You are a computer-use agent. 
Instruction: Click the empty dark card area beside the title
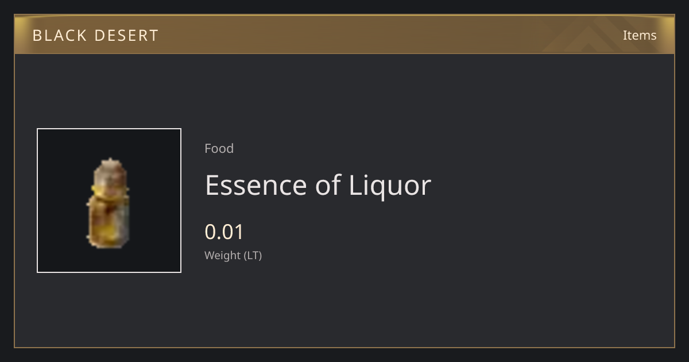[x=545, y=190]
